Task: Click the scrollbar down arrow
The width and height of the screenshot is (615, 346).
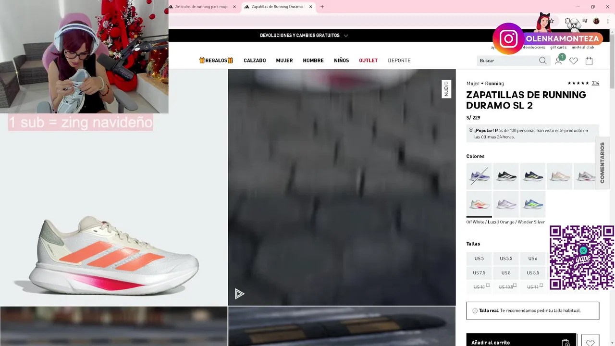Action: (x=612, y=343)
